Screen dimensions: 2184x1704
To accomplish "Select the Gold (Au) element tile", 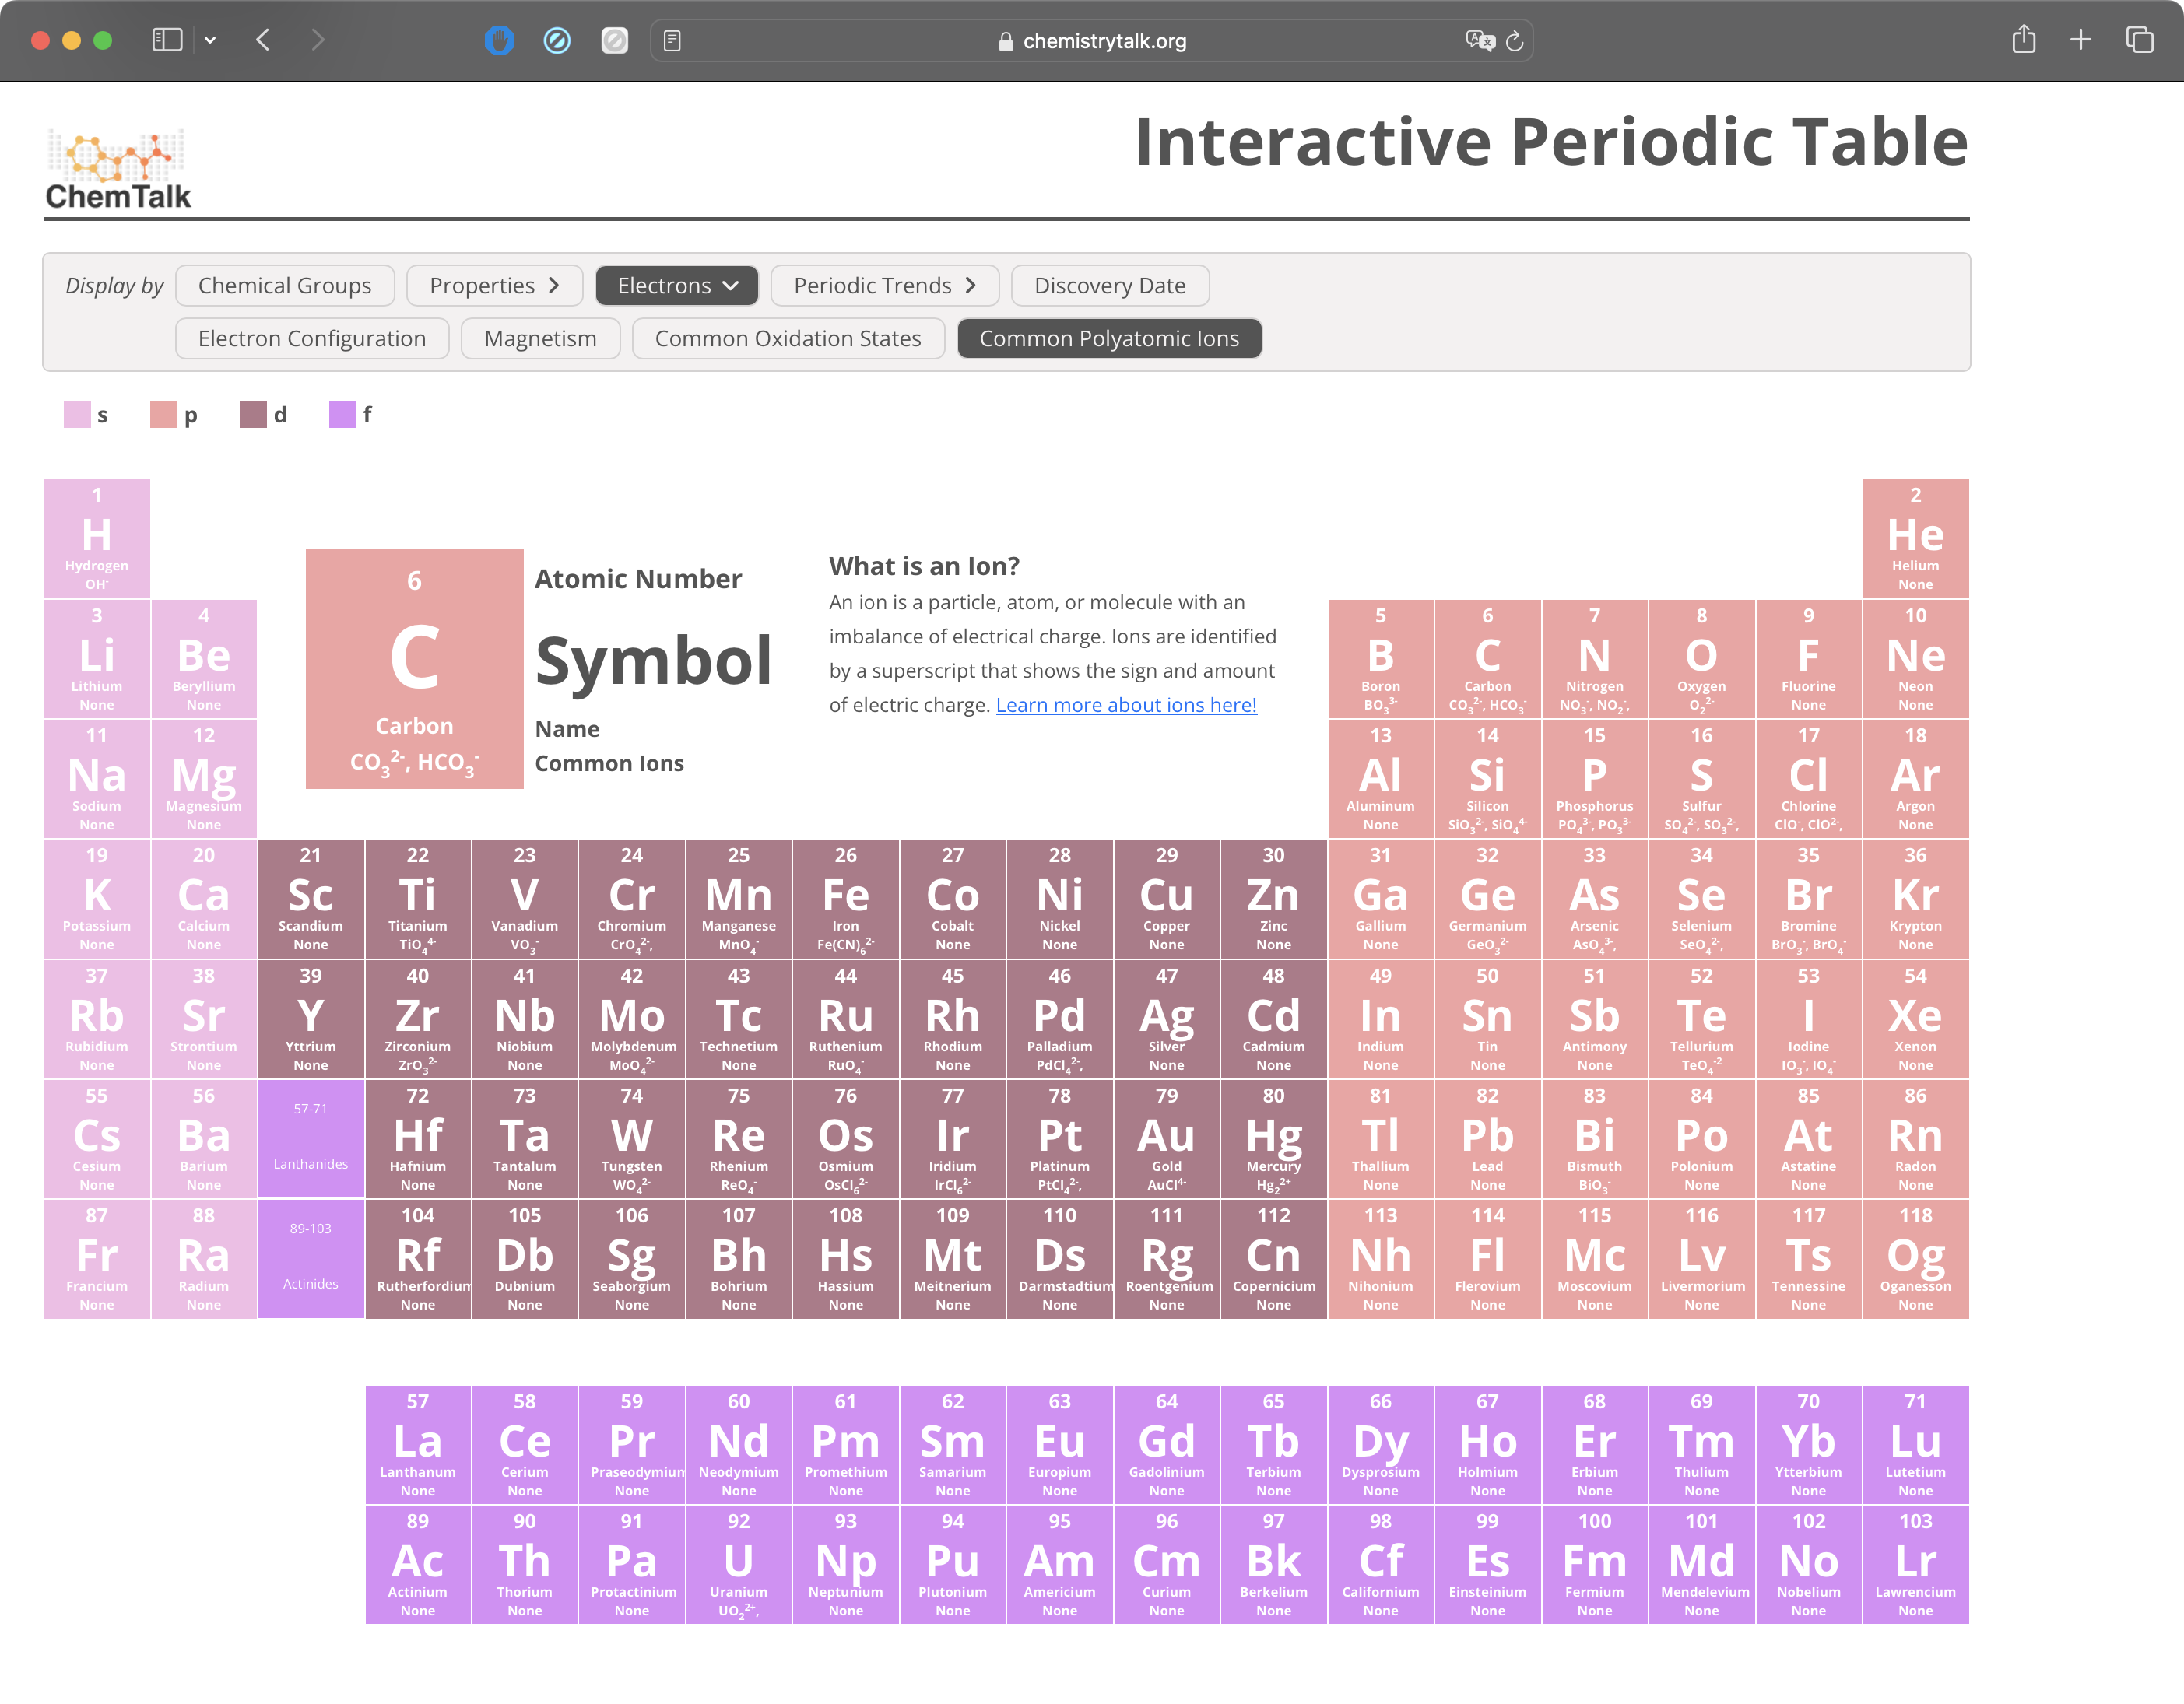I will [x=1166, y=1138].
